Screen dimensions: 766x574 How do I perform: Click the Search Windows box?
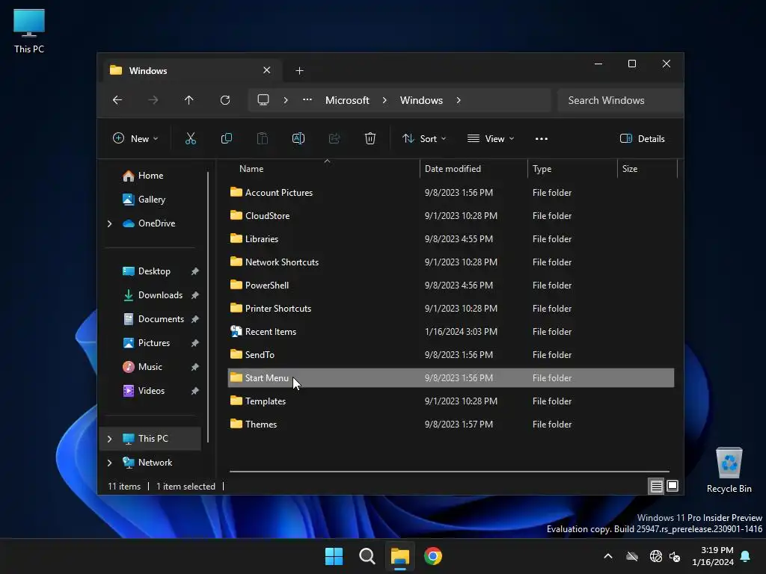tap(620, 100)
